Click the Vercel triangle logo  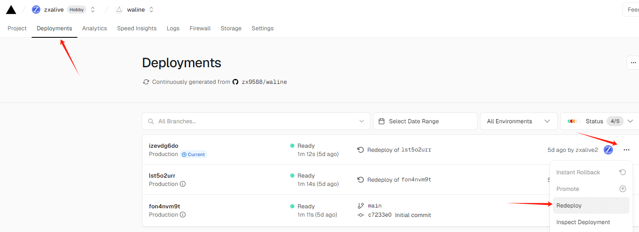pyautogui.click(x=11, y=10)
